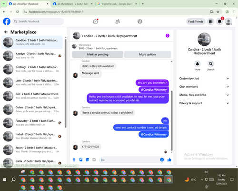
Task: Expand the Privacy & support section
Action: pyautogui.click(x=204, y=103)
